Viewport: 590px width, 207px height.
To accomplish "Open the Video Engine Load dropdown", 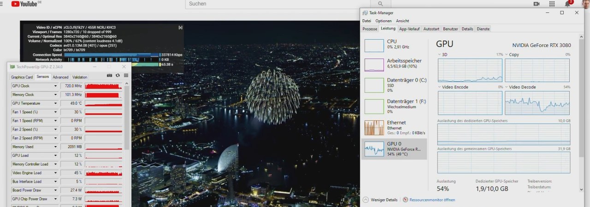I will coord(55,173).
